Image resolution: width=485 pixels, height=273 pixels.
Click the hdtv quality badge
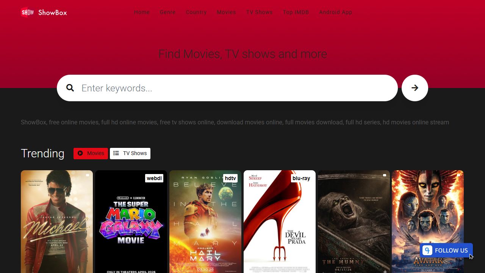pyautogui.click(x=230, y=178)
